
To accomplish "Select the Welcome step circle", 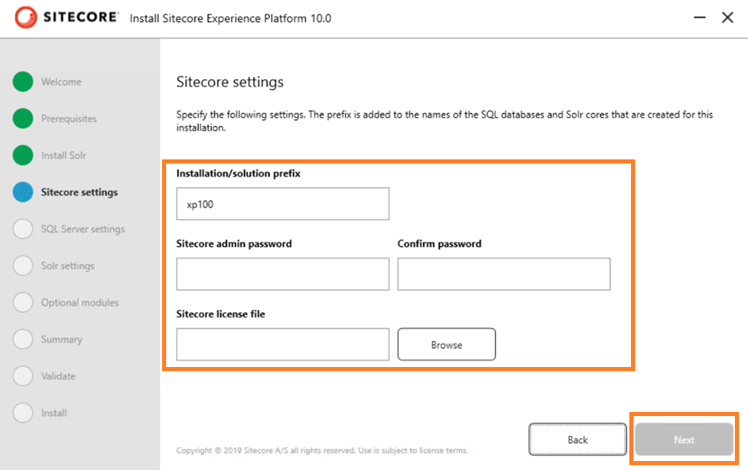I will [23, 82].
